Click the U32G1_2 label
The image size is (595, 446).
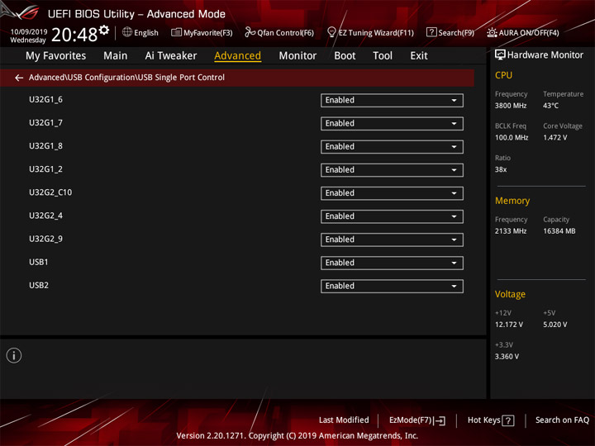(46, 169)
